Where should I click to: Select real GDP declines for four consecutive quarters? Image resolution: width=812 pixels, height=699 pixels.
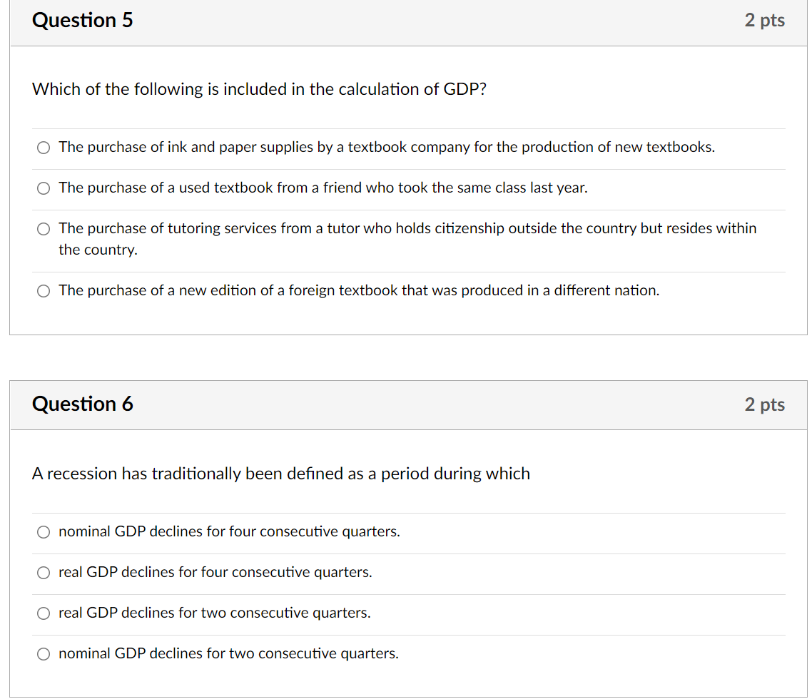(x=43, y=572)
